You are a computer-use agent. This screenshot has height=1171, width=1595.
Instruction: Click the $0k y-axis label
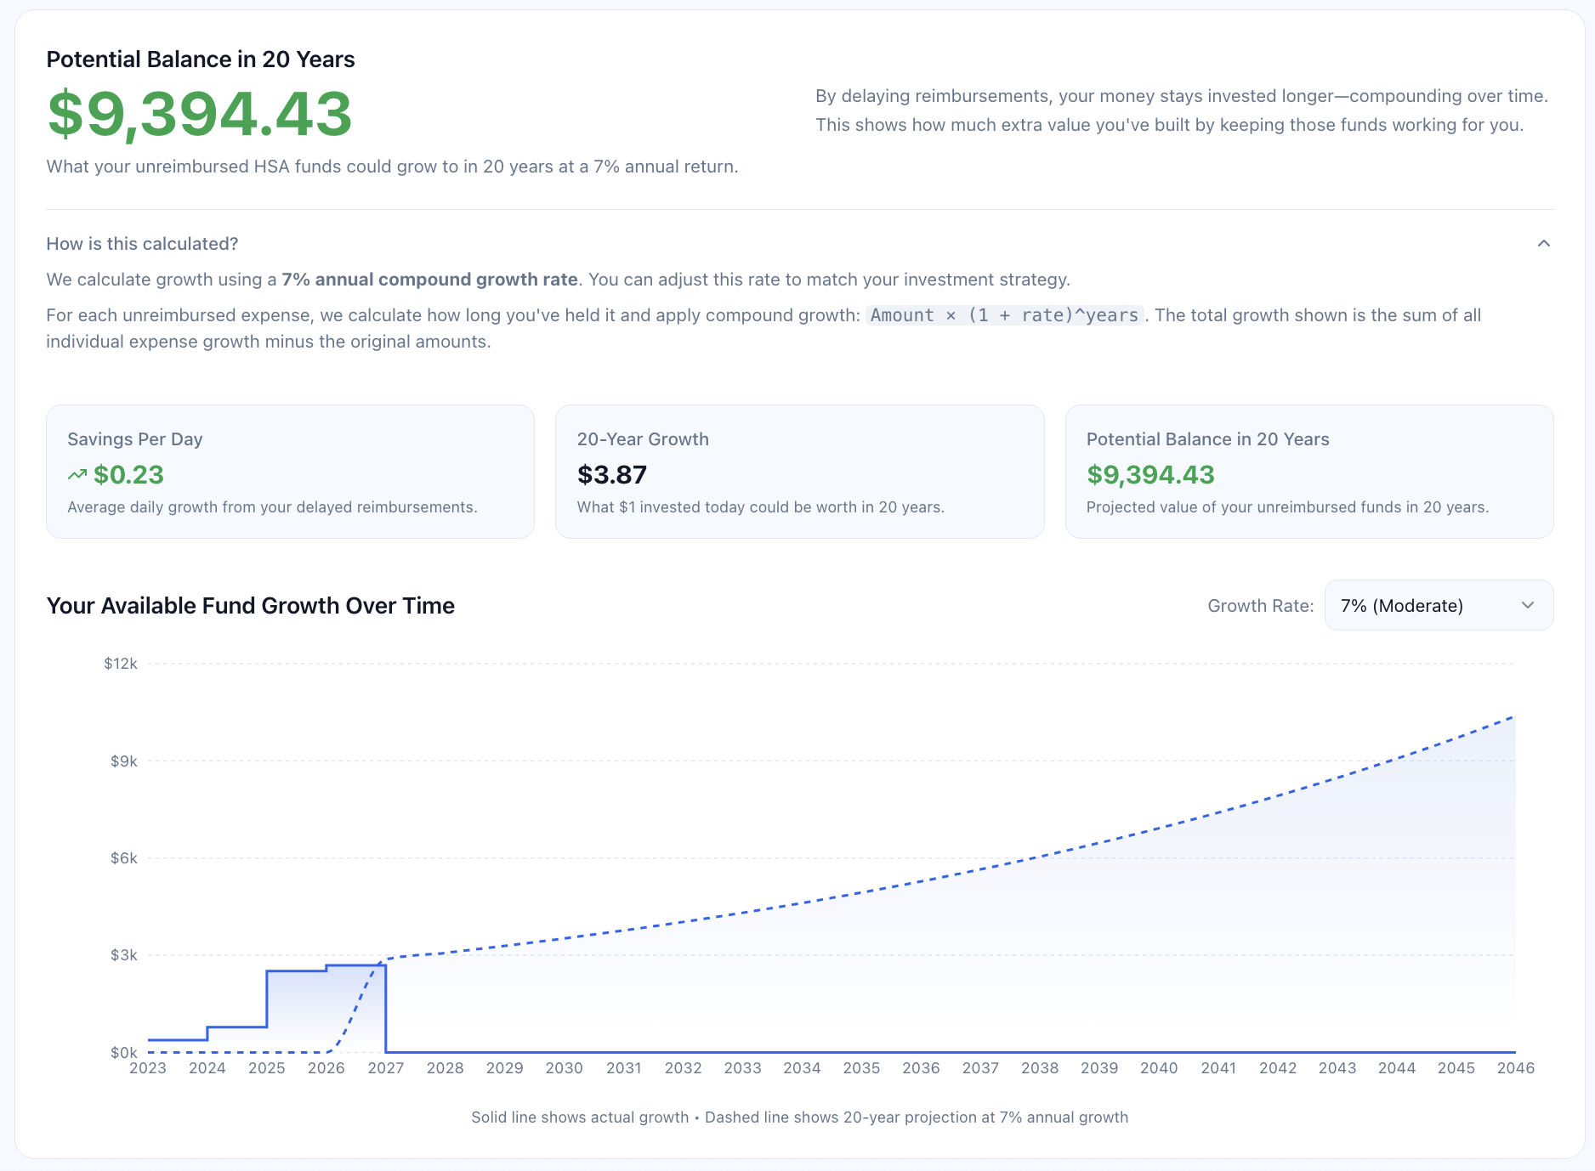click(x=124, y=1053)
